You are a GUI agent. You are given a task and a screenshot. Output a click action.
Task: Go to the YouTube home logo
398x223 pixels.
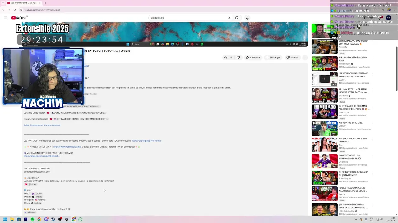pos(19,18)
